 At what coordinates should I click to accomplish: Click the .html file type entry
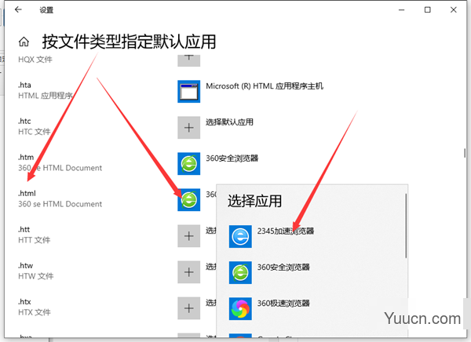[x=60, y=198]
